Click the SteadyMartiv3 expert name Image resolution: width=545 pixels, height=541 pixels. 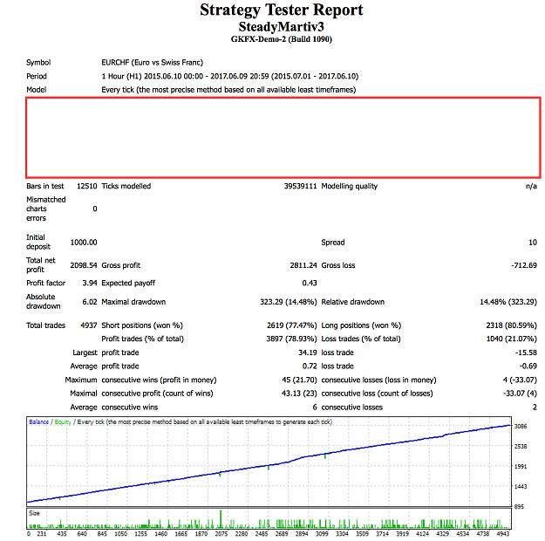pyautogui.click(x=281, y=27)
